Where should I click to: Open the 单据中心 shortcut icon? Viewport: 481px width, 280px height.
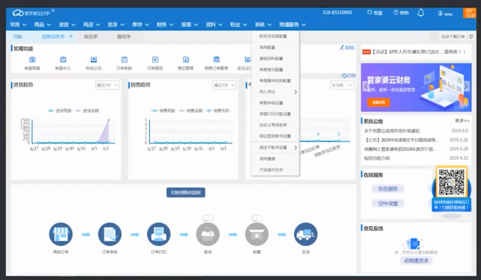[63, 60]
